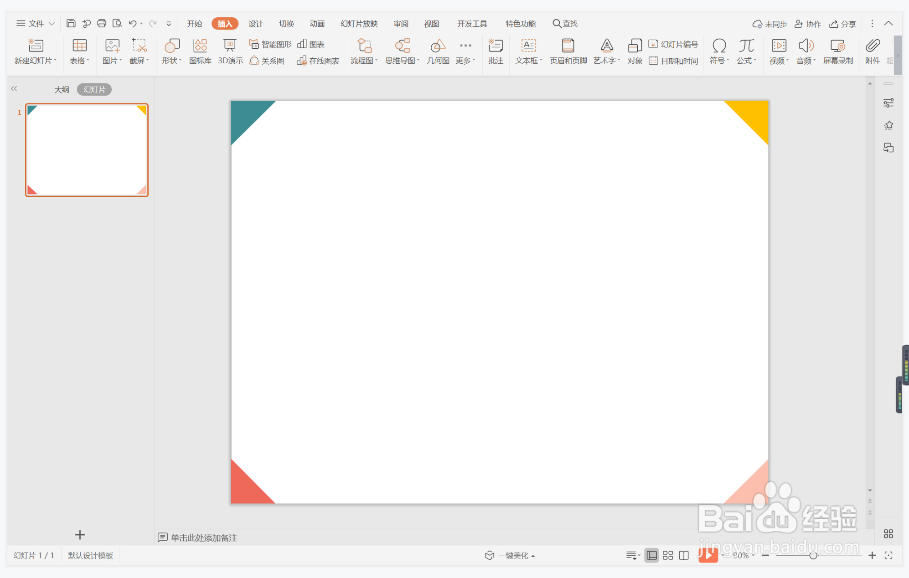Image resolution: width=909 pixels, height=578 pixels.
Task: Insert an 对象 object
Action: coord(635,52)
